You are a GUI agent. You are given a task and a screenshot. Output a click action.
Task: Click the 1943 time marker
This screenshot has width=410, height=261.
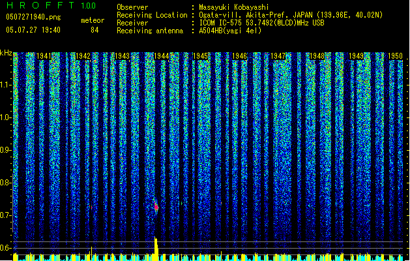[122, 56]
